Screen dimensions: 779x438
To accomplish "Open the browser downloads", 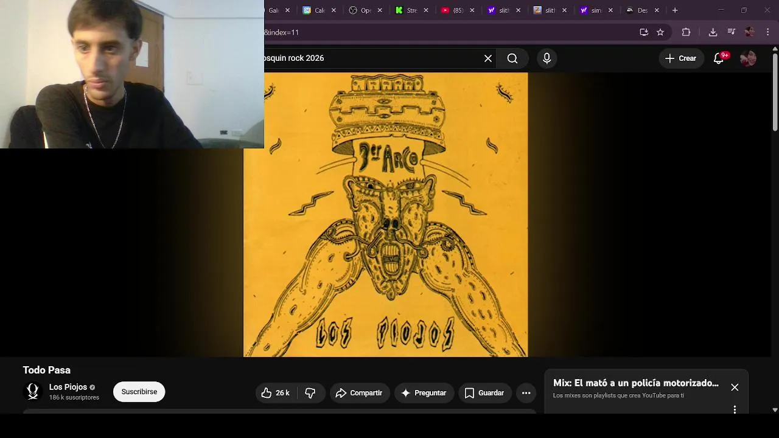I will [713, 32].
